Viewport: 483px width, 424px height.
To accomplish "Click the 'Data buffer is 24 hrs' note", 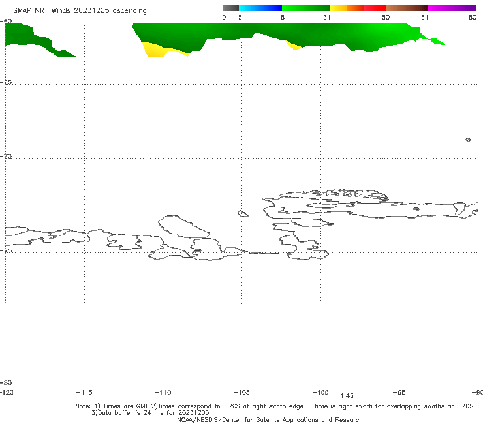I will pos(150,413).
